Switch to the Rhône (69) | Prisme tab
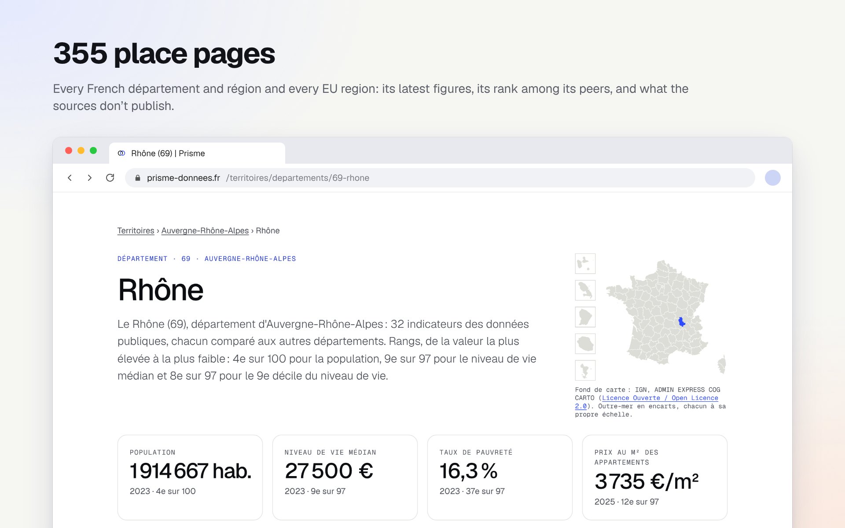The width and height of the screenshot is (845, 528). 197,153
